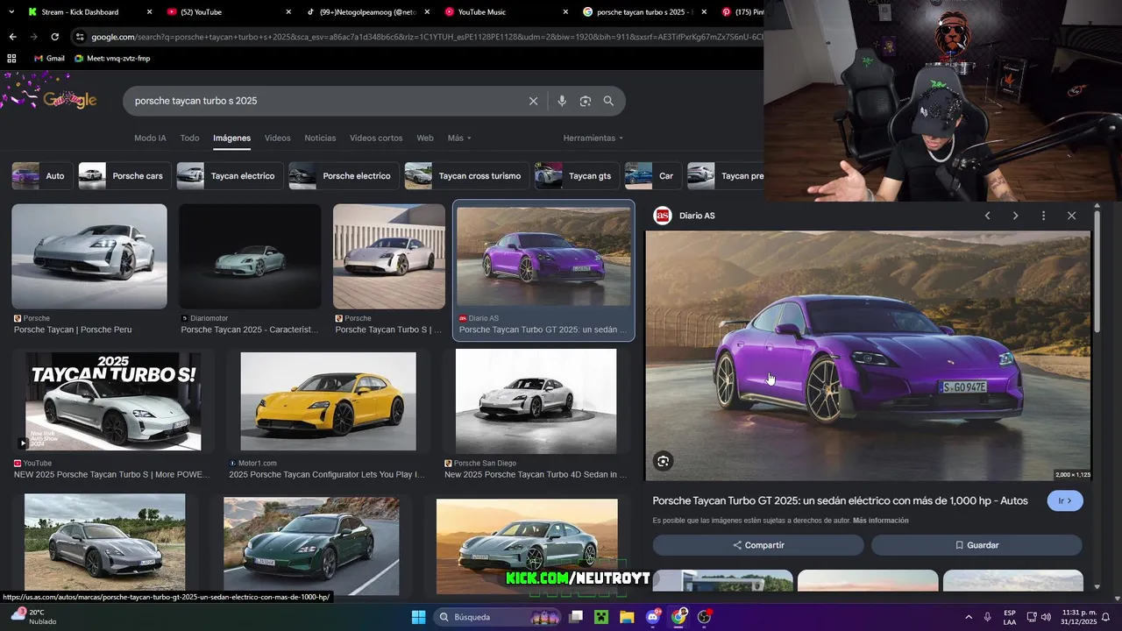
Task: Select the Taycan cross turismo chip
Action: point(466,175)
